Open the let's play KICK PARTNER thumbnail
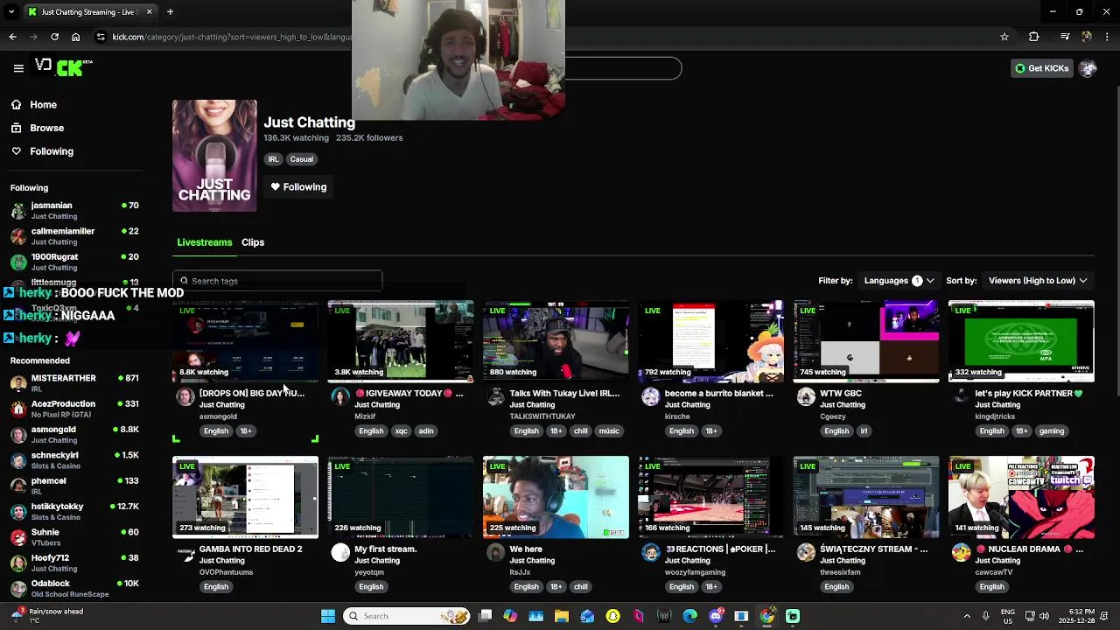 (x=1021, y=341)
